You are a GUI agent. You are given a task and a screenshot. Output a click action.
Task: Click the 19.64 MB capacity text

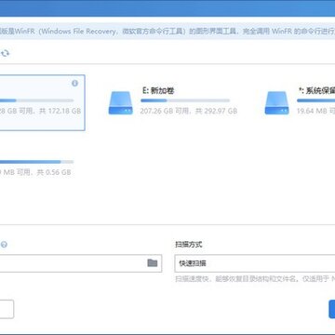point(315,111)
